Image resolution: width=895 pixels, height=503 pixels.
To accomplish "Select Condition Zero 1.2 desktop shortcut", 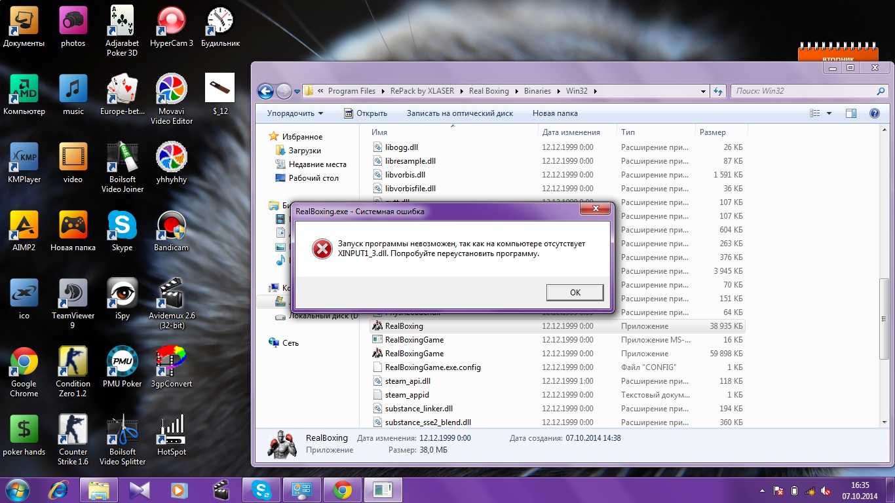I will [x=73, y=371].
